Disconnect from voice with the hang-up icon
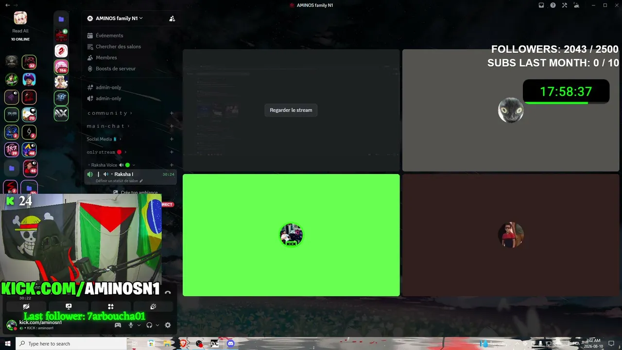622x350 pixels. pyautogui.click(x=168, y=293)
